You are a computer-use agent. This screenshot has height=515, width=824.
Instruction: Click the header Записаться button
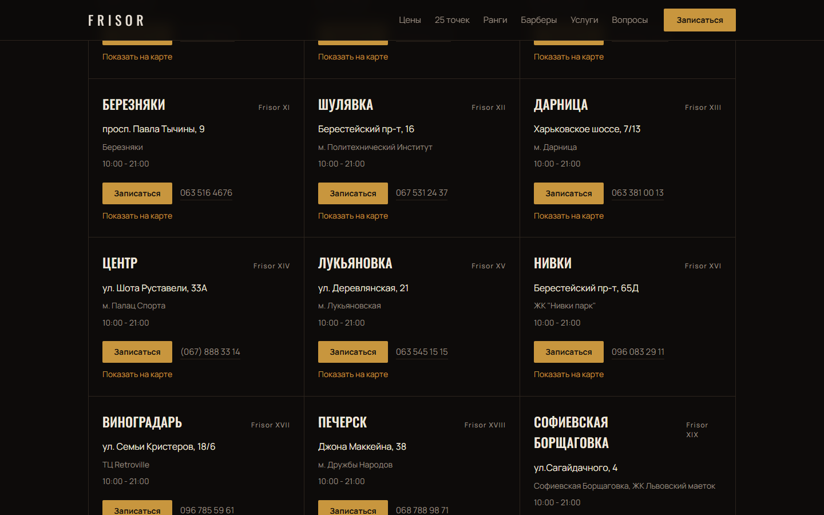pyautogui.click(x=700, y=20)
